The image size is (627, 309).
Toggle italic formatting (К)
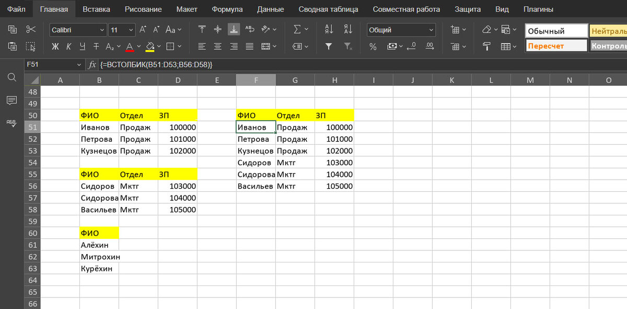[68, 47]
